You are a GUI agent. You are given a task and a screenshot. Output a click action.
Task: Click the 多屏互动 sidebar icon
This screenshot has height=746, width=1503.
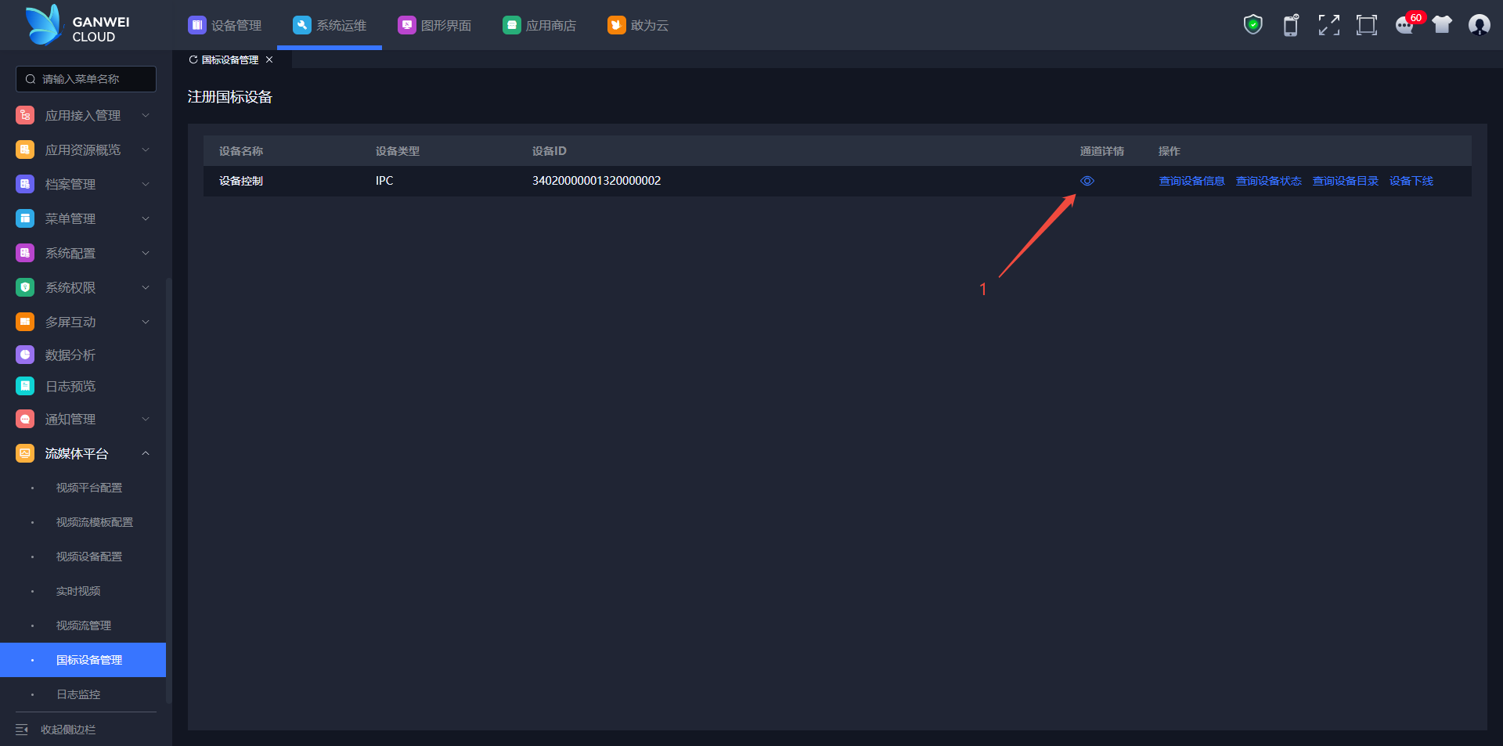tap(25, 322)
